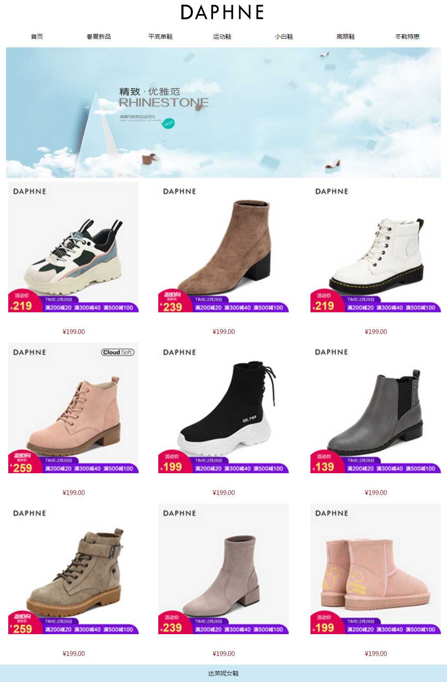The image size is (447, 682).
Task: Open the black sock sneaker boot product
Action: coord(223,408)
